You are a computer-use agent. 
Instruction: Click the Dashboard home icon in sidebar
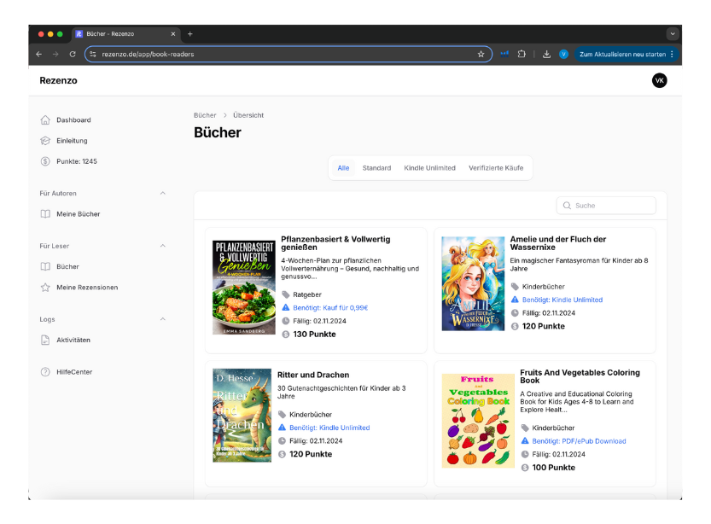pos(45,120)
